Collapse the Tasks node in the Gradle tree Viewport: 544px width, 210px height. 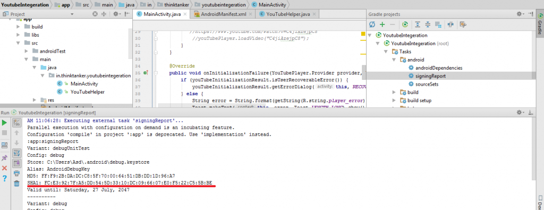(x=386, y=52)
